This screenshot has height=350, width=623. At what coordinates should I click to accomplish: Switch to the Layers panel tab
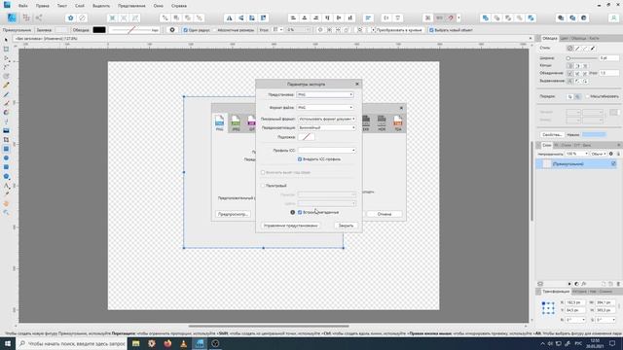pyautogui.click(x=547, y=145)
